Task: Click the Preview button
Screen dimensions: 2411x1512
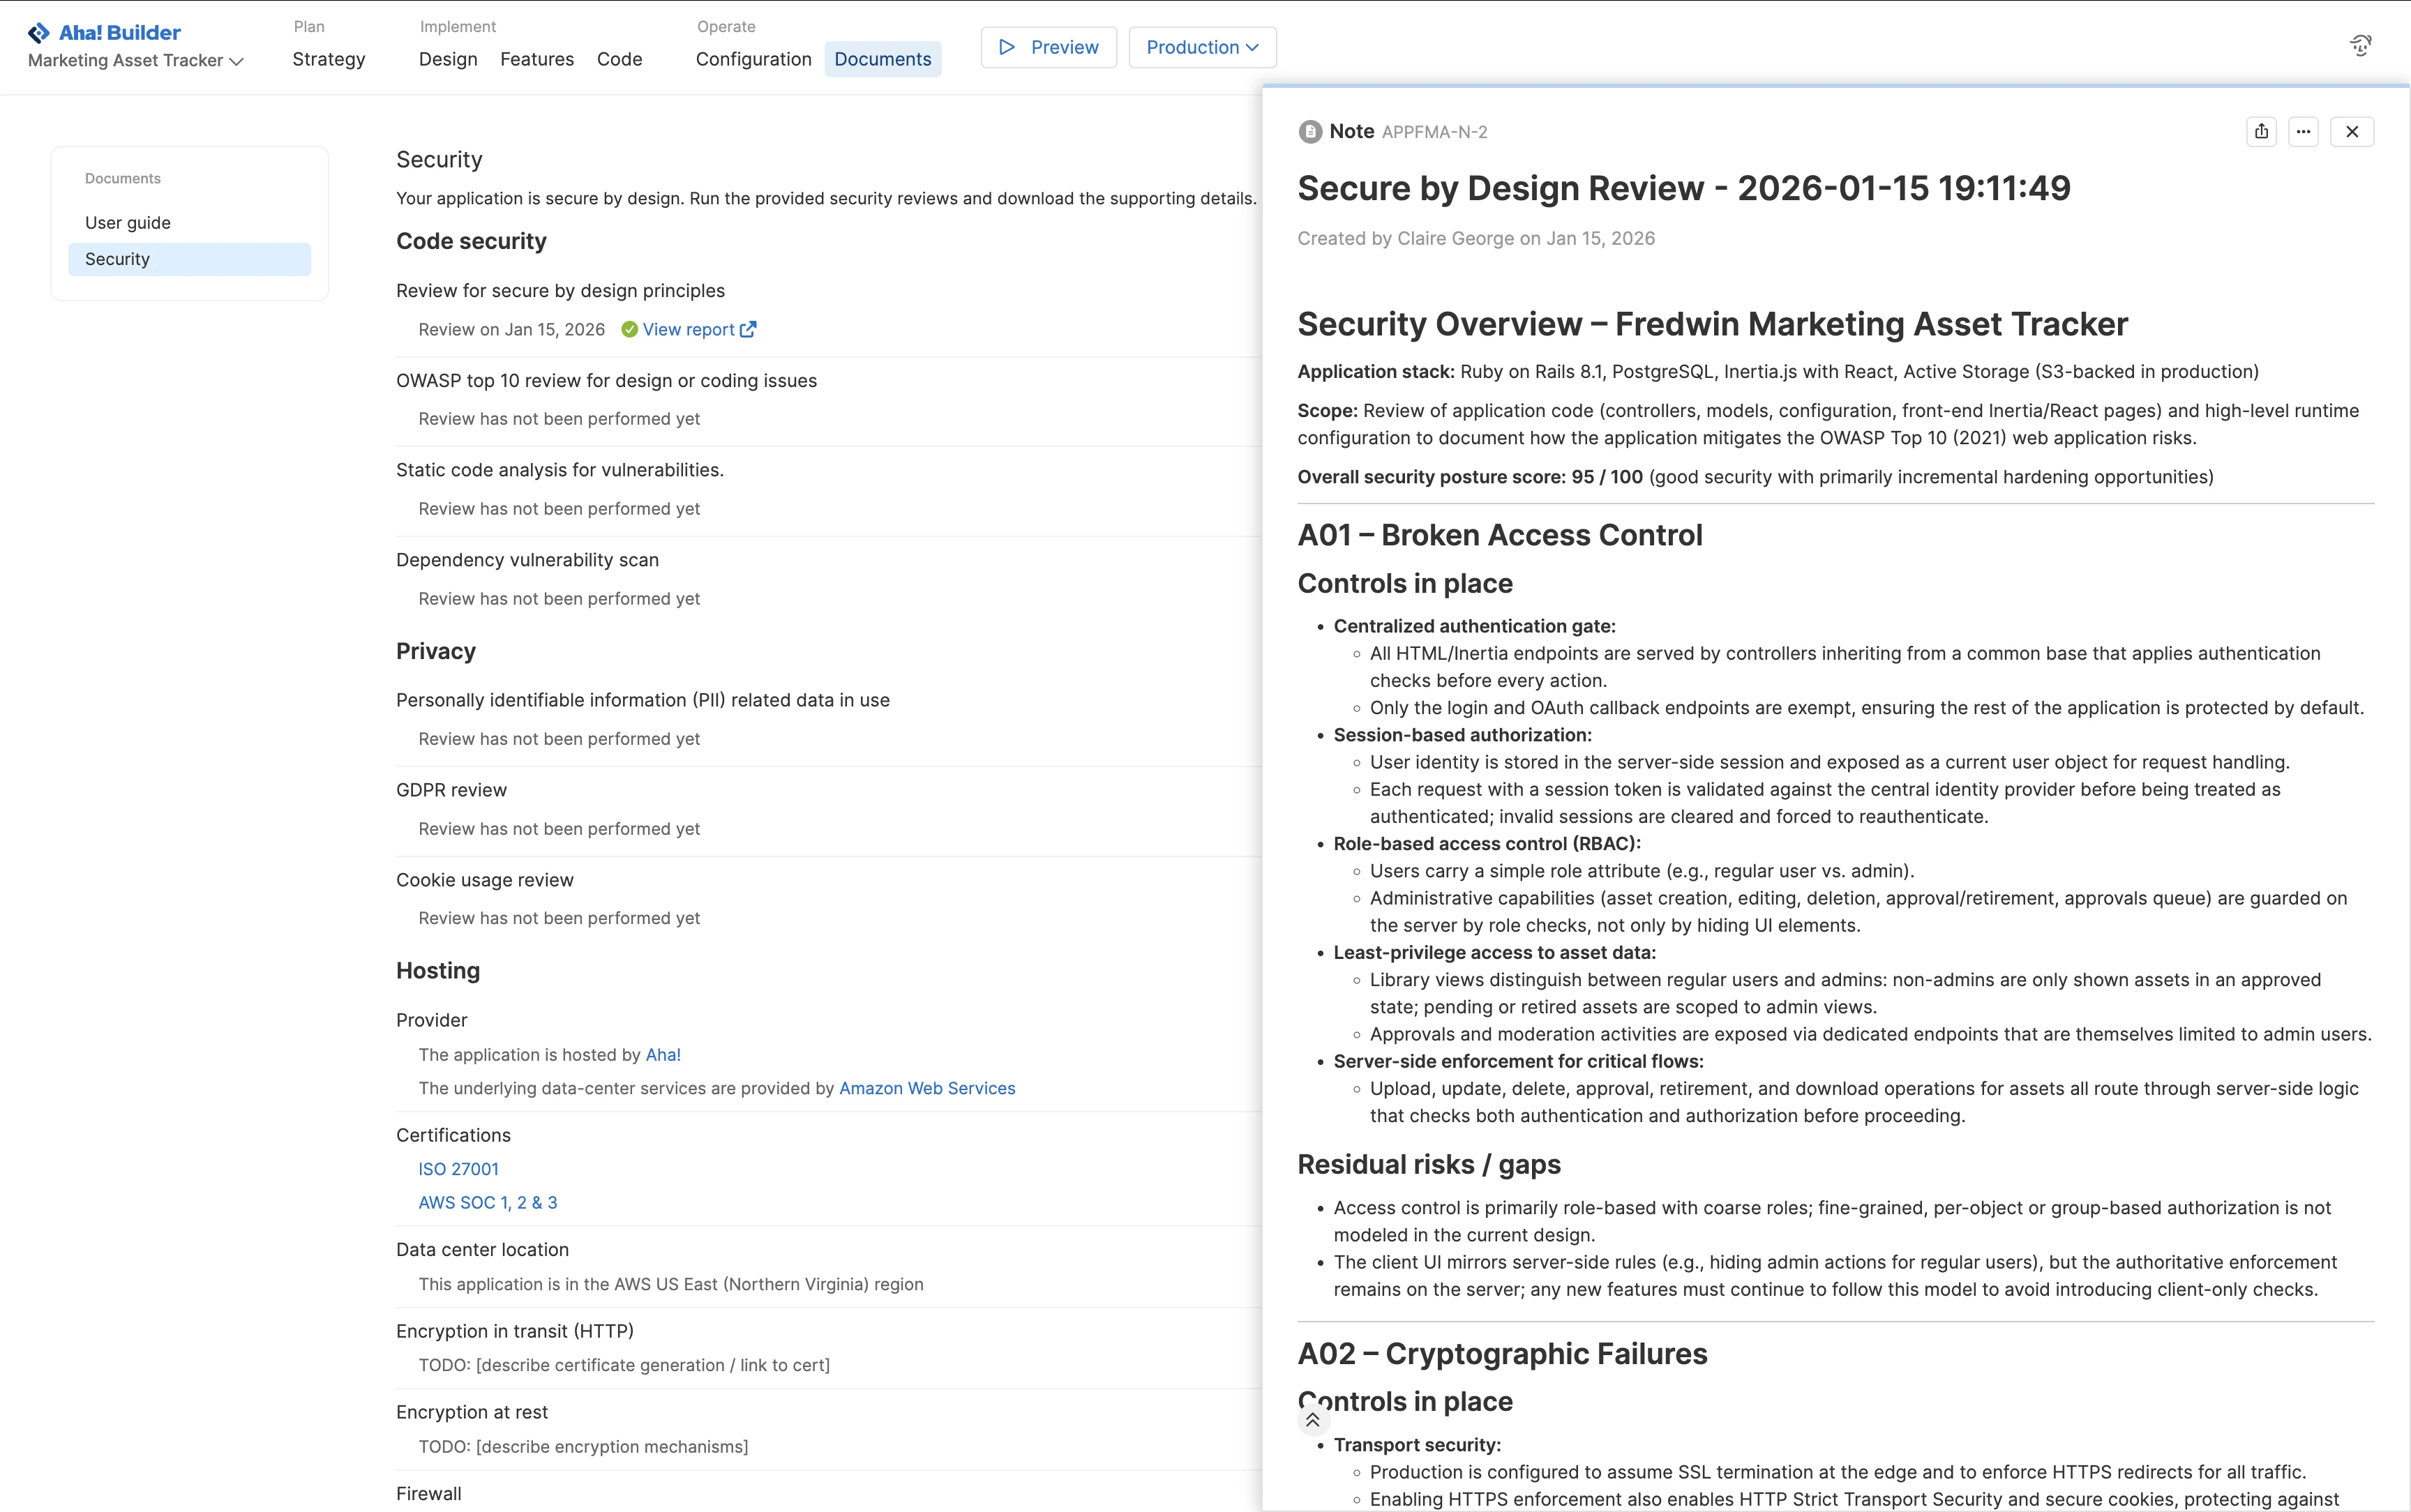Action: tap(1048, 47)
